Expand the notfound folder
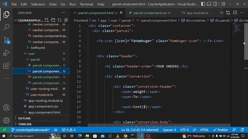The width and height of the screenshot is (248, 139). (x=38, y=47)
